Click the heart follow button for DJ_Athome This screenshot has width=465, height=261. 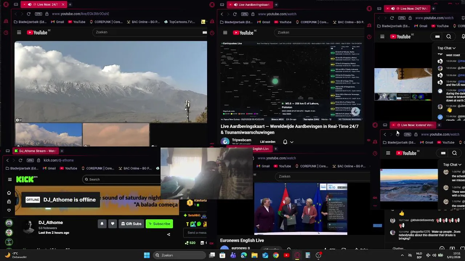[x=113, y=224]
